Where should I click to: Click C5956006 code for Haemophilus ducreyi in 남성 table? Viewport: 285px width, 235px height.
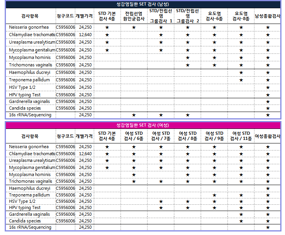(x=65, y=72)
